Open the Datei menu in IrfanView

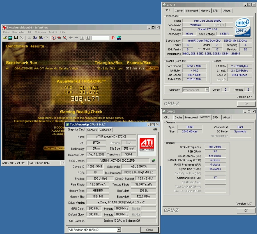point(6,32)
